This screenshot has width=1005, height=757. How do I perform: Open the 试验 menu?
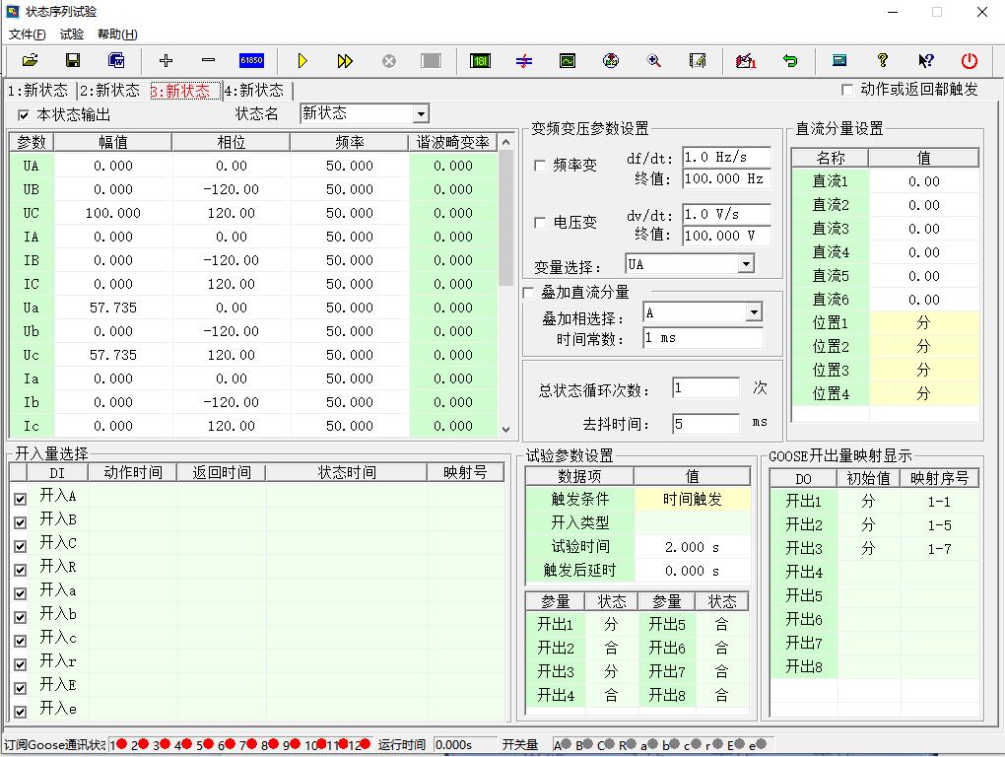click(x=72, y=34)
